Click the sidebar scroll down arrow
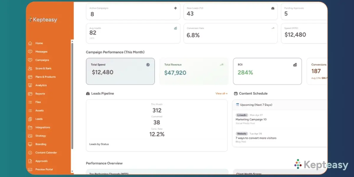The height and width of the screenshot is (177, 354). (x=72, y=172)
